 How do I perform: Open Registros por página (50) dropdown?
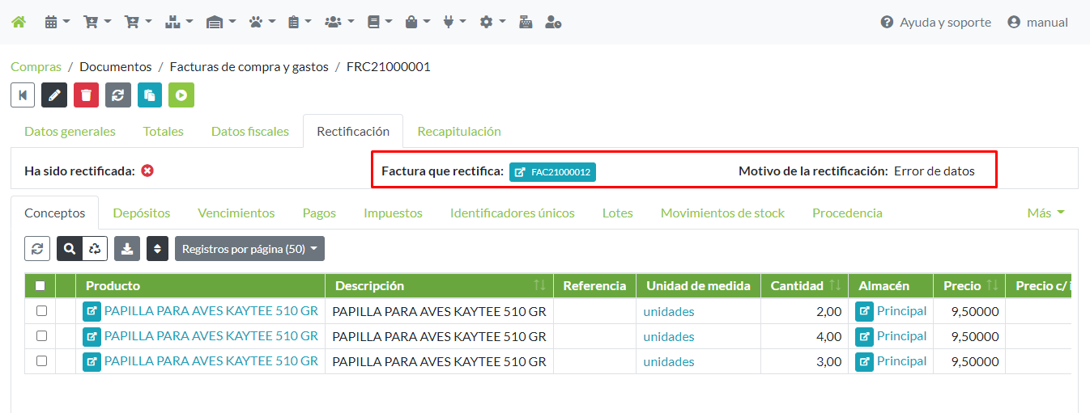[249, 249]
